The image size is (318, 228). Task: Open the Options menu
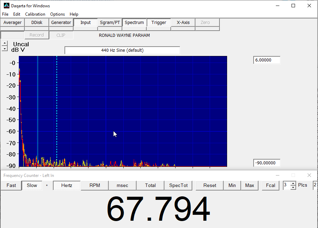tap(57, 14)
